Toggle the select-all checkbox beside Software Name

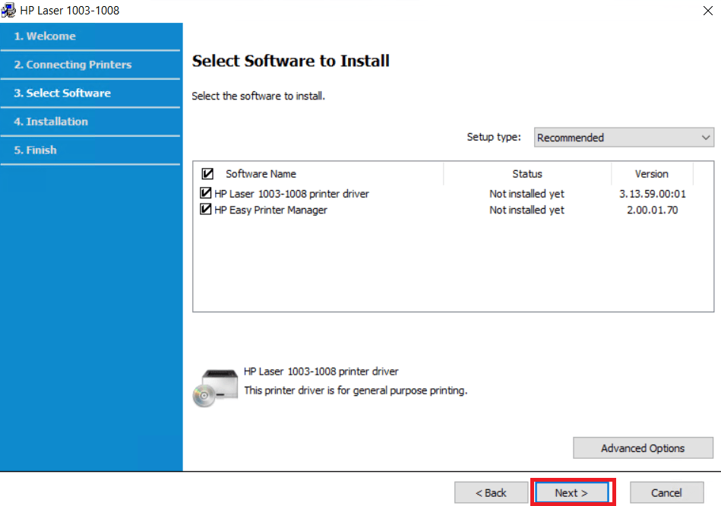207,174
